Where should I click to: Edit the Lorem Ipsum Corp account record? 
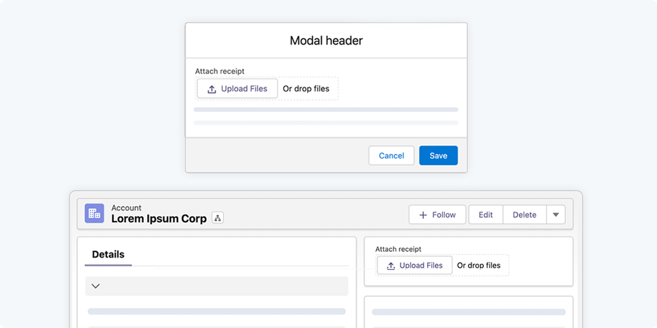tap(485, 214)
